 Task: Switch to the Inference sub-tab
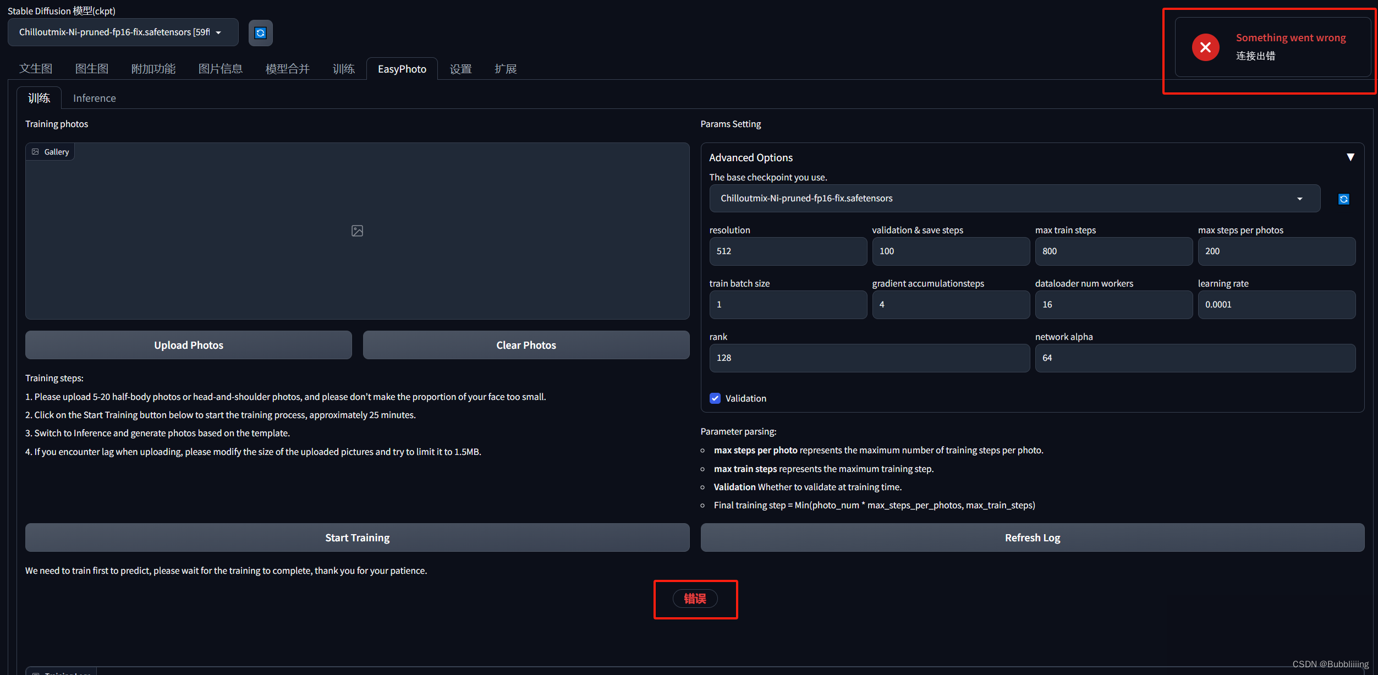pos(95,98)
